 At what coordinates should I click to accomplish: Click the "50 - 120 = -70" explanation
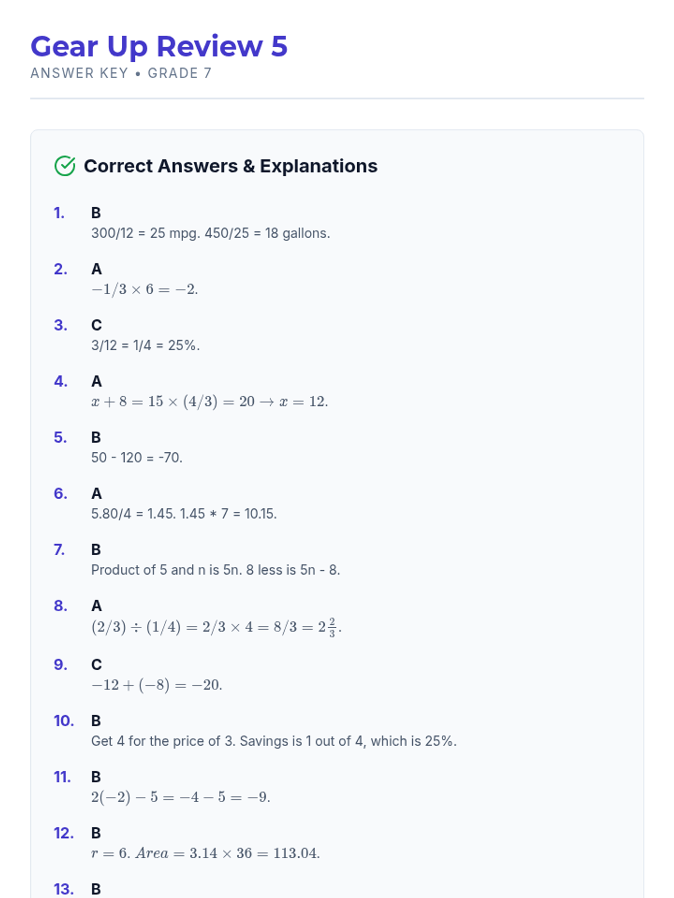pos(137,458)
